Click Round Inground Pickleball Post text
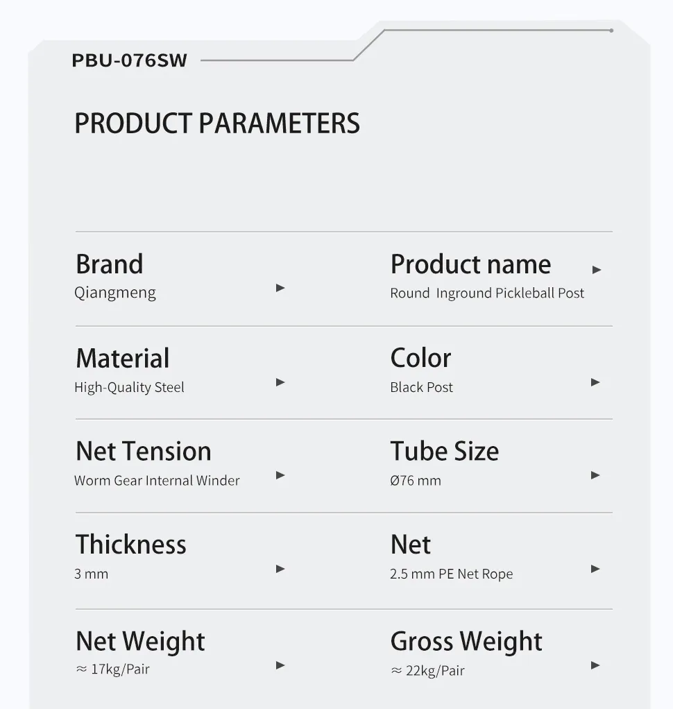Image resolution: width=673 pixels, height=709 pixels. pos(487,293)
